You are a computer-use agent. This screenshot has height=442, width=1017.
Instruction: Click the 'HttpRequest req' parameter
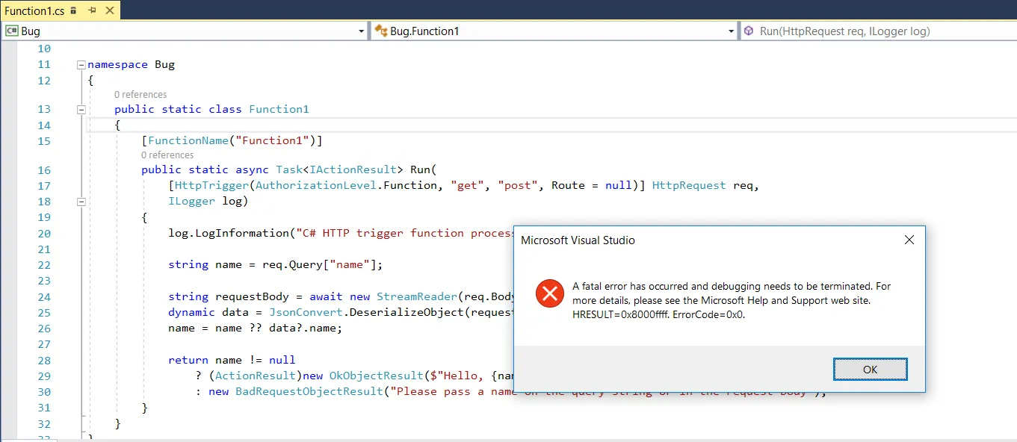[702, 185]
